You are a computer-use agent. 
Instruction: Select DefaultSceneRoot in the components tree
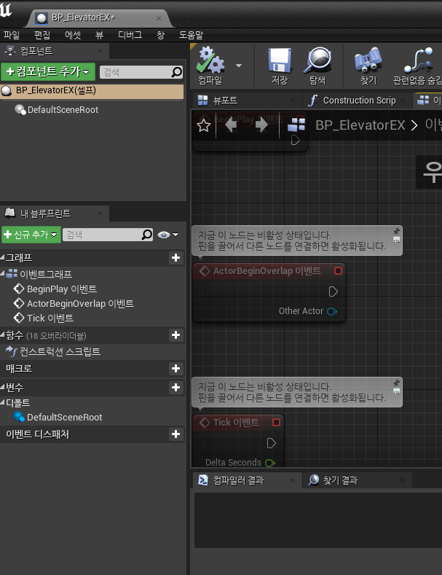pos(63,109)
